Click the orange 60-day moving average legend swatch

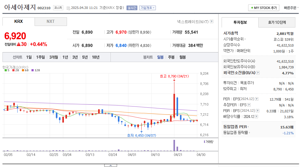23,70
